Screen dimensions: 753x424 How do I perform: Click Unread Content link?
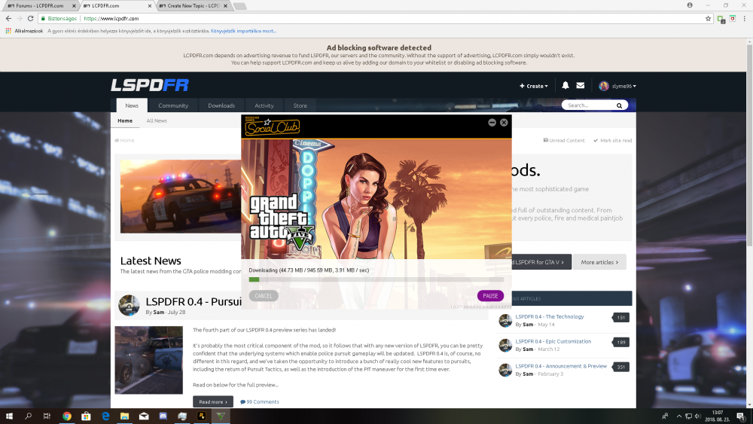pos(564,140)
